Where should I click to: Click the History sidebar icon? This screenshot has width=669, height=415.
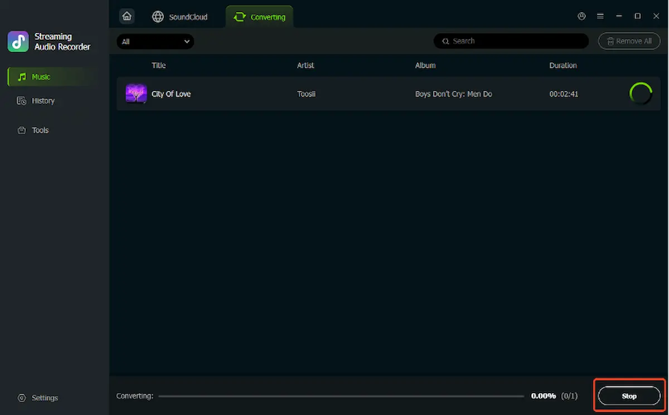pos(22,101)
